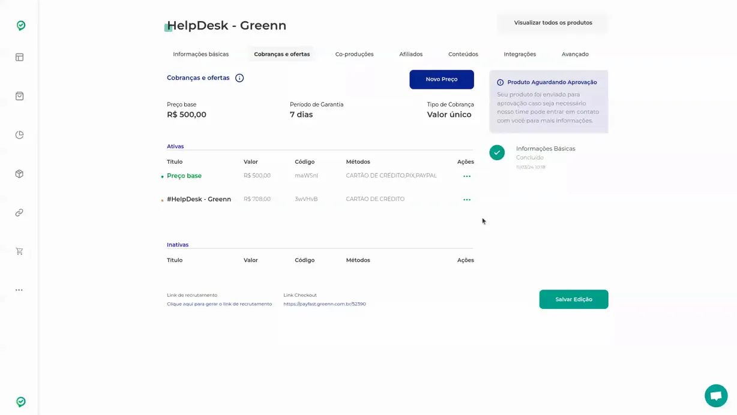737x415 pixels.
Task: Click the Inativas section heading
Action: tap(178, 245)
